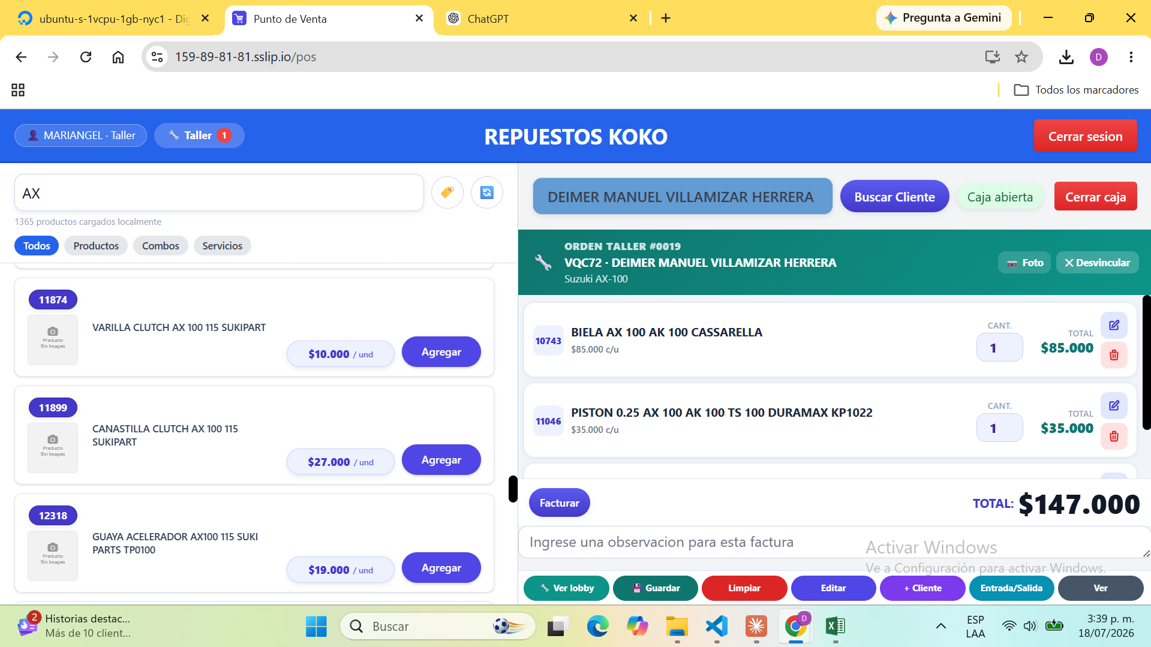Click the Facturar button
1151x647 pixels.
559,503
